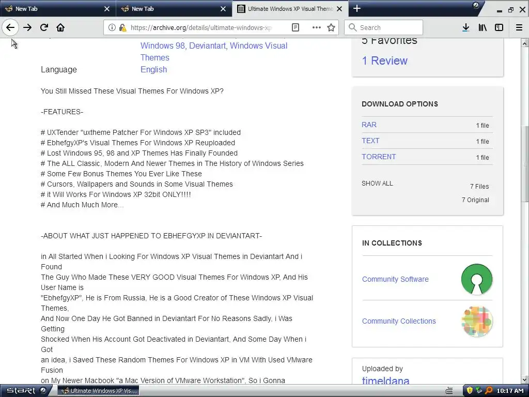Open the Windows 98 topic link
Screen dimensions: 529x397
click(x=162, y=45)
